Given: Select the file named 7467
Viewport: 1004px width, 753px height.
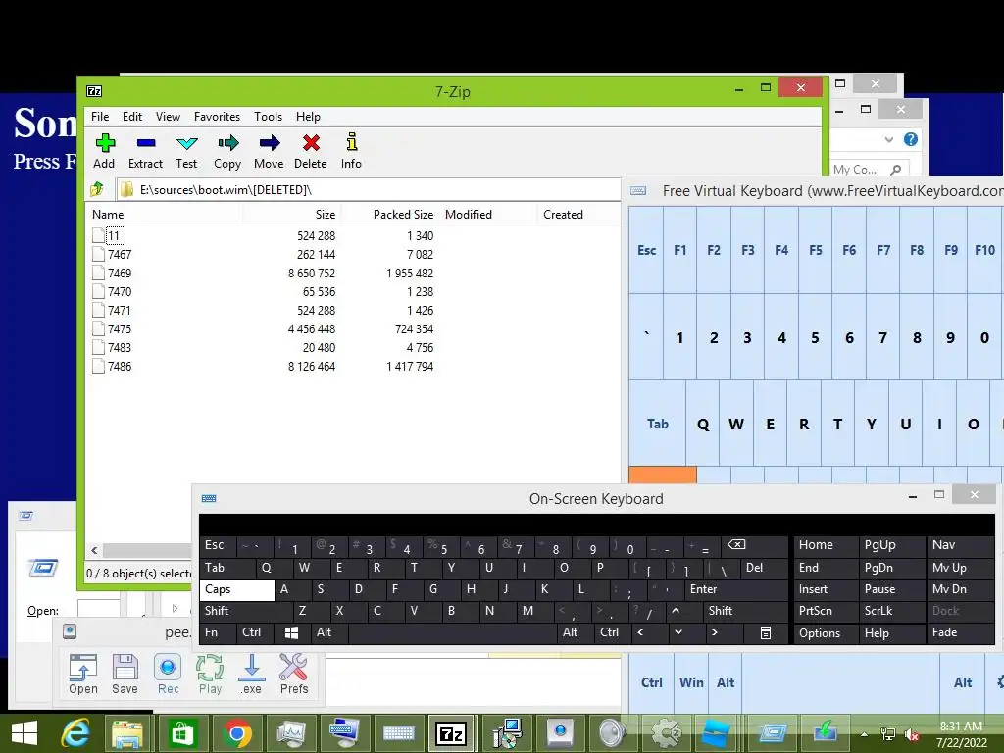Looking at the screenshot, I should point(119,255).
